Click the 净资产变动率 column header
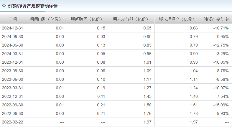This screenshot has width=232, height=127. [x=216, y=19]
